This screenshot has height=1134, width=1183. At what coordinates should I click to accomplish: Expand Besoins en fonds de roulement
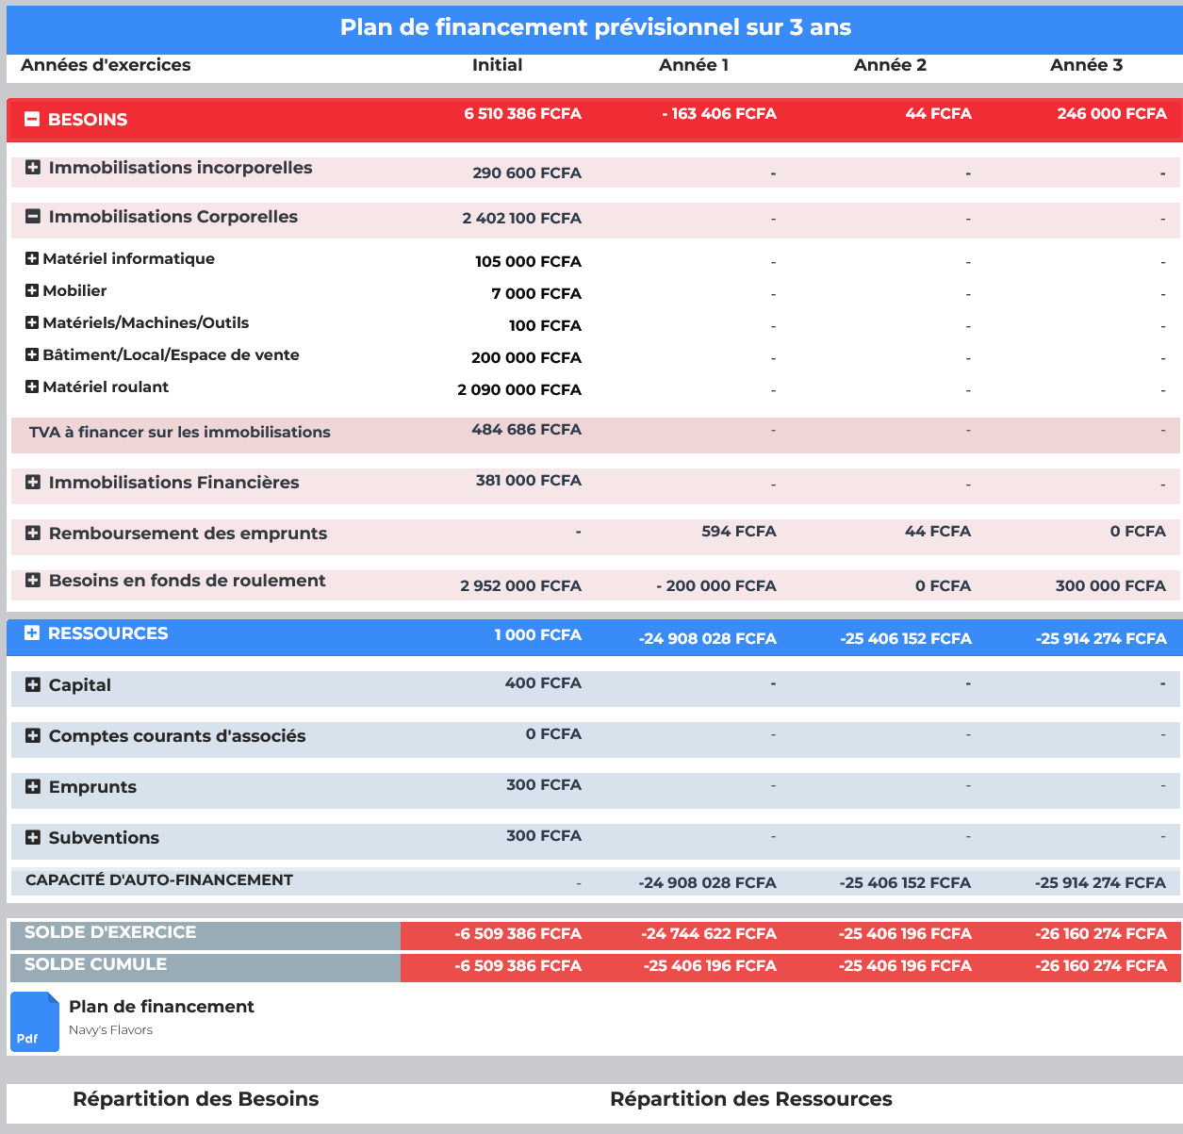click(33, 581)
